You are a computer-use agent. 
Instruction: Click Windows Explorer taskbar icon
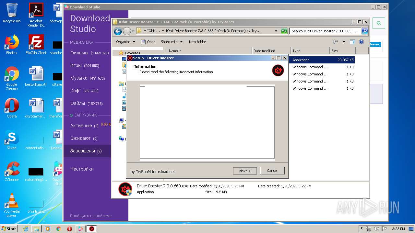(x=37, y=229)
